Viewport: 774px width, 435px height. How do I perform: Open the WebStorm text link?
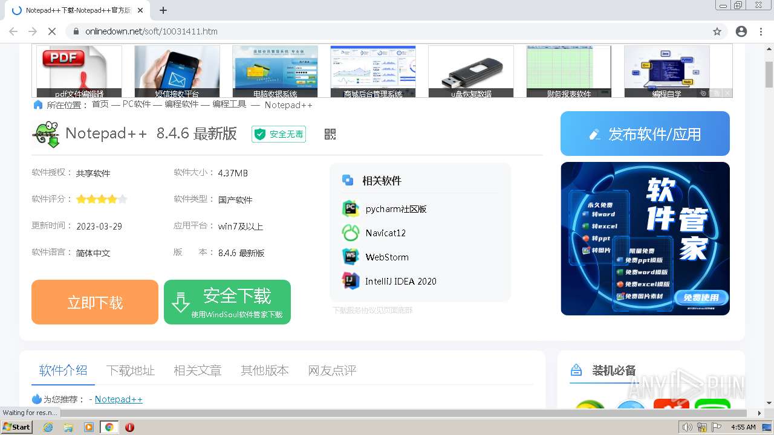387,257
